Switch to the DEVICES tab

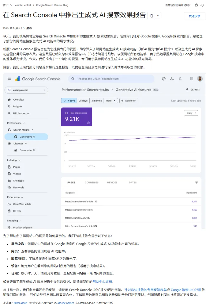coord(112,182)
